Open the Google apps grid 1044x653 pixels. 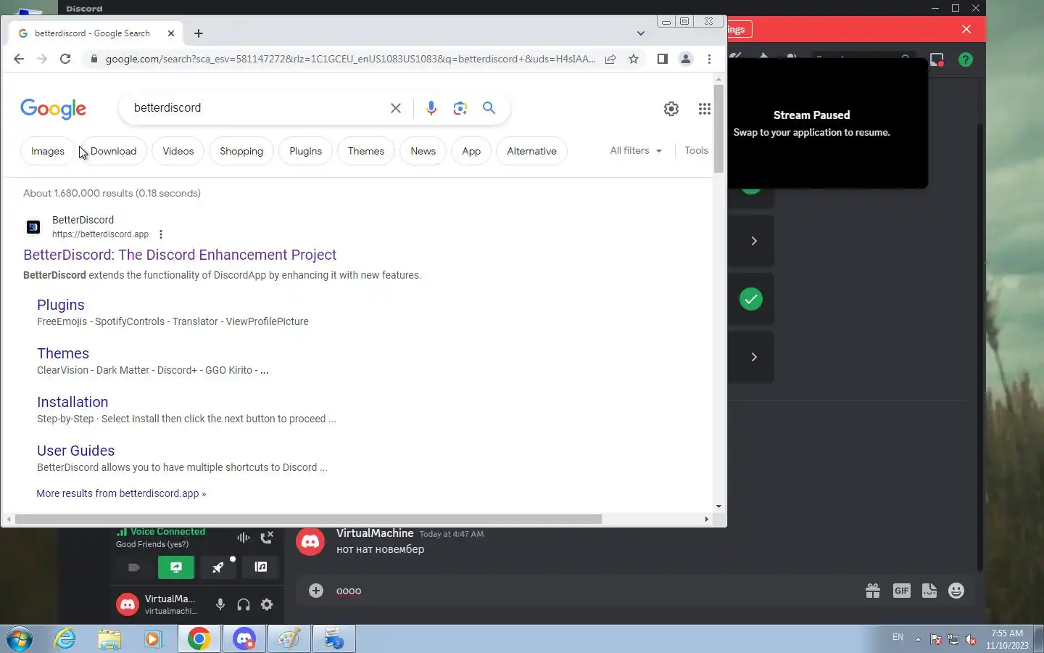pos(704,109)
